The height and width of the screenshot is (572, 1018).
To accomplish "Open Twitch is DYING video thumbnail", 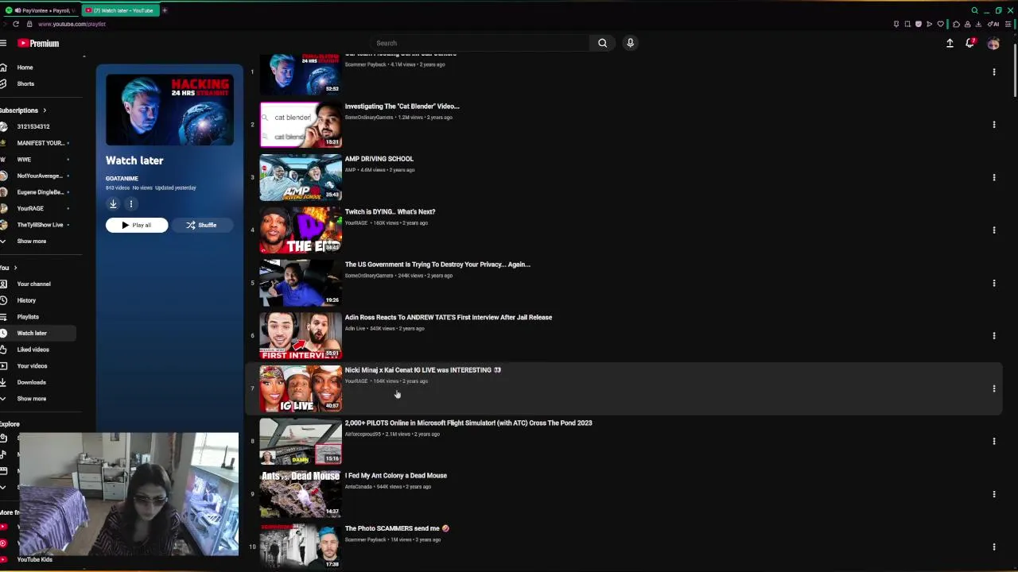I will point(301,230).
